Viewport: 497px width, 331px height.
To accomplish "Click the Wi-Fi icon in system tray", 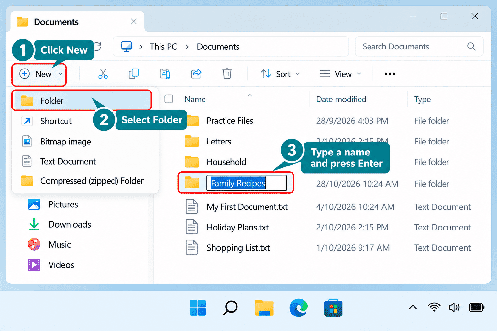I will click(434, 307).
